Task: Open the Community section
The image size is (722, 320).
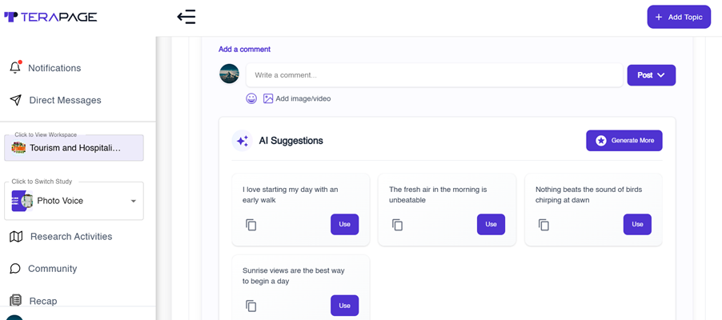Action: (x=52, y=269)
